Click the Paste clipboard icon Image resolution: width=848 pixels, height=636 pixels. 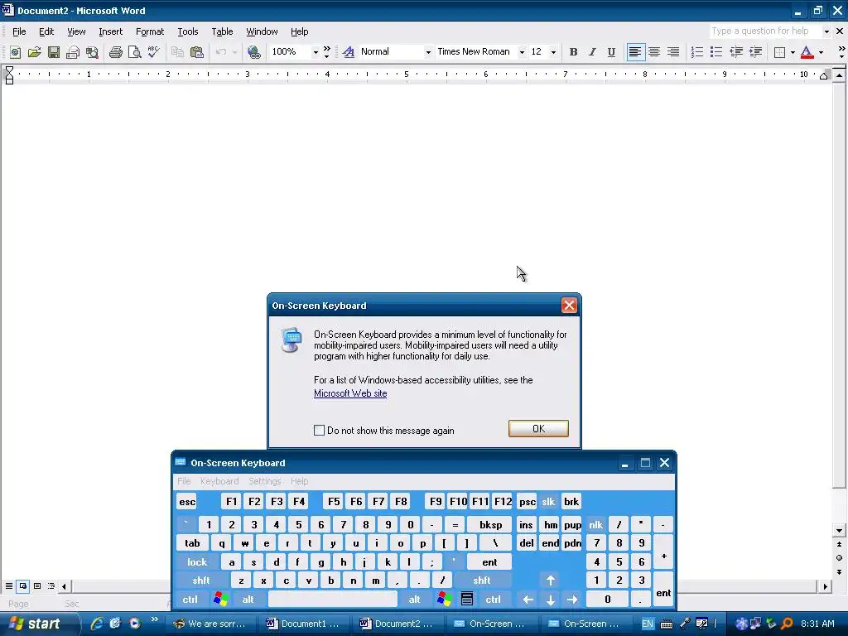[197, 52]
